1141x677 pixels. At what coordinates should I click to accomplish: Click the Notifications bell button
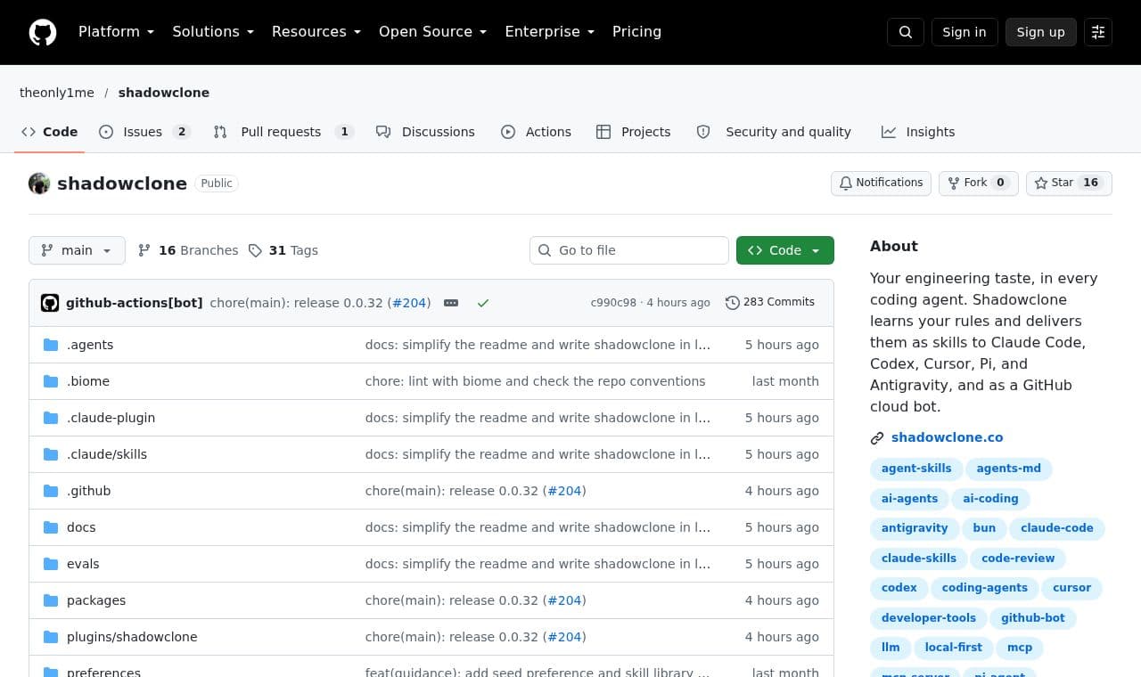pos(881,183)
